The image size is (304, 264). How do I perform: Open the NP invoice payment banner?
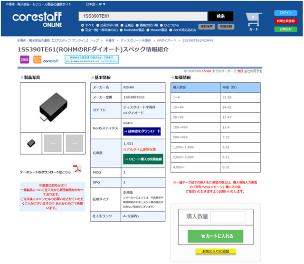point(92,59)
